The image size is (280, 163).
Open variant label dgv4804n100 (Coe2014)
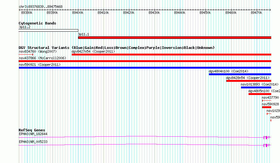pos(229,71)
